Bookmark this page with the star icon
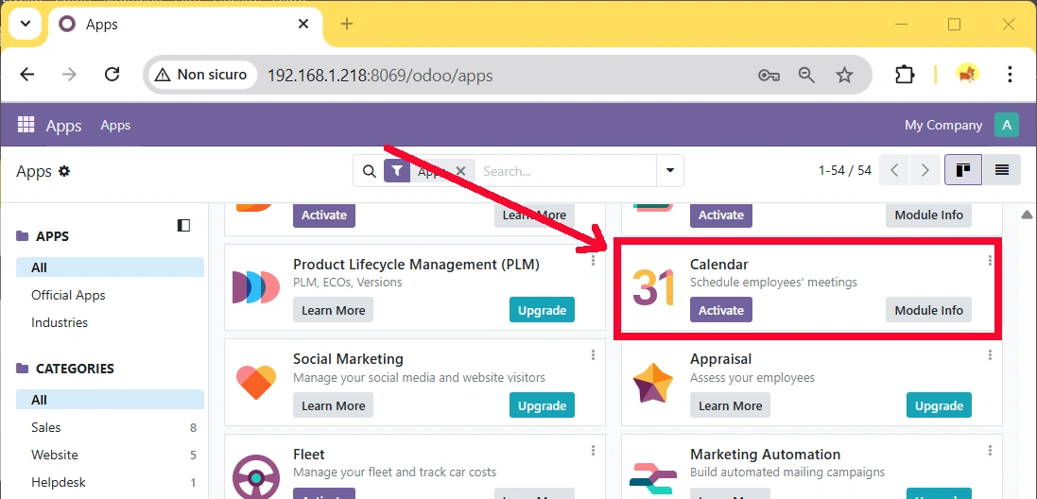 tap(844, 75)
